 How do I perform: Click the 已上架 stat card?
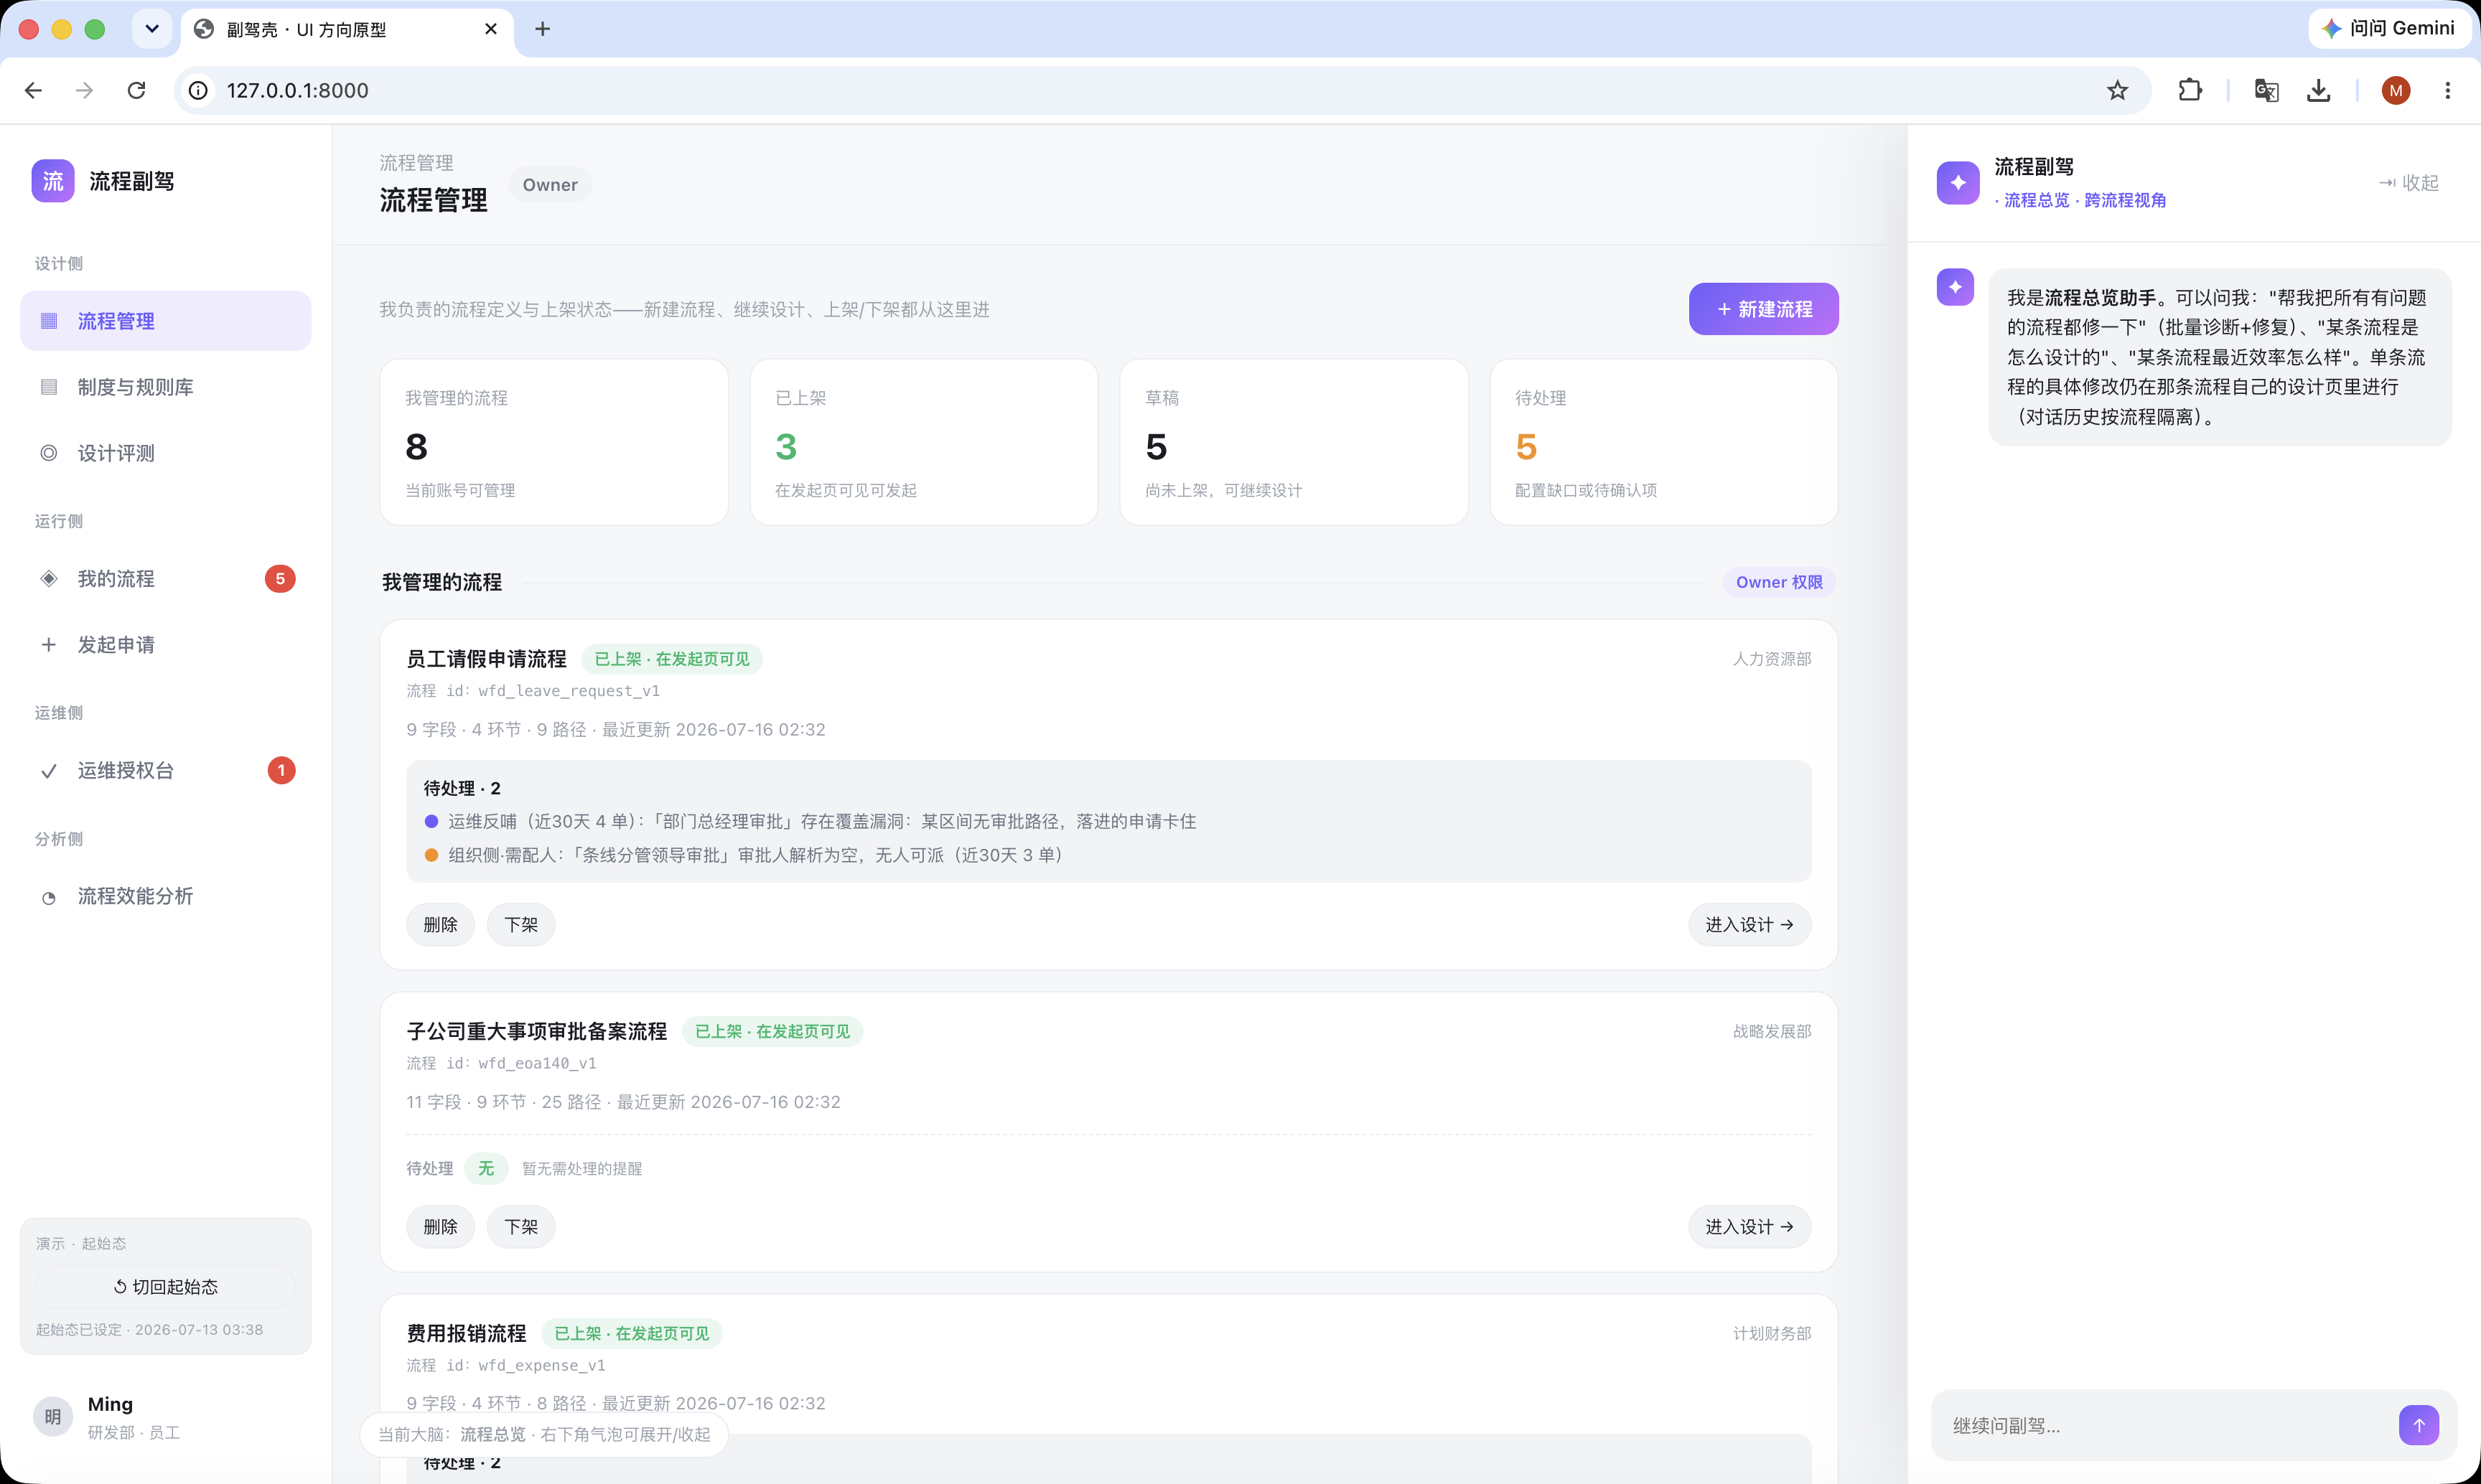pyautogui.click(x=923, y=442)
